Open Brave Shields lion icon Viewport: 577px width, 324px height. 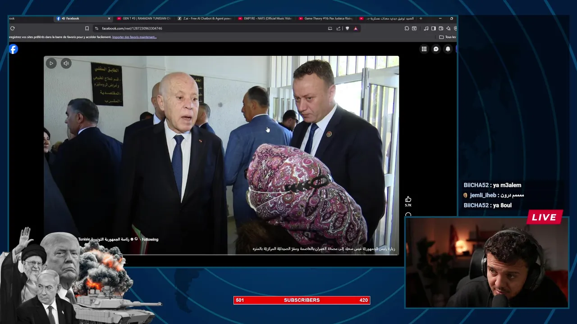pyautogui.click(x=347, y=28)
